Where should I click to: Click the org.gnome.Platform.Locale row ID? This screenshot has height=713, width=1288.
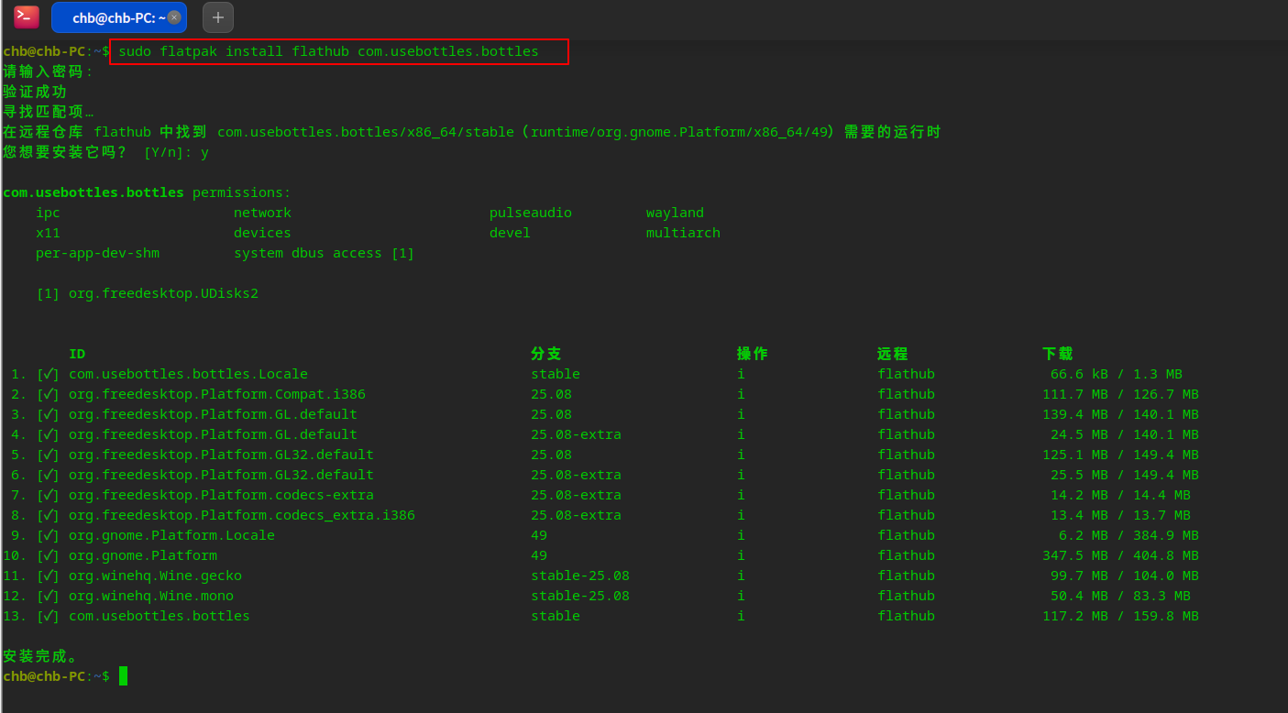[171, 535]
